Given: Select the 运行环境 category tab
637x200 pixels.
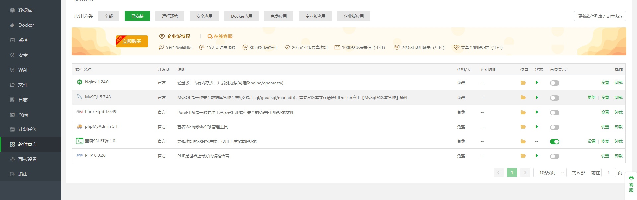Looking at the screenshot, I should (x=170, y=16).
